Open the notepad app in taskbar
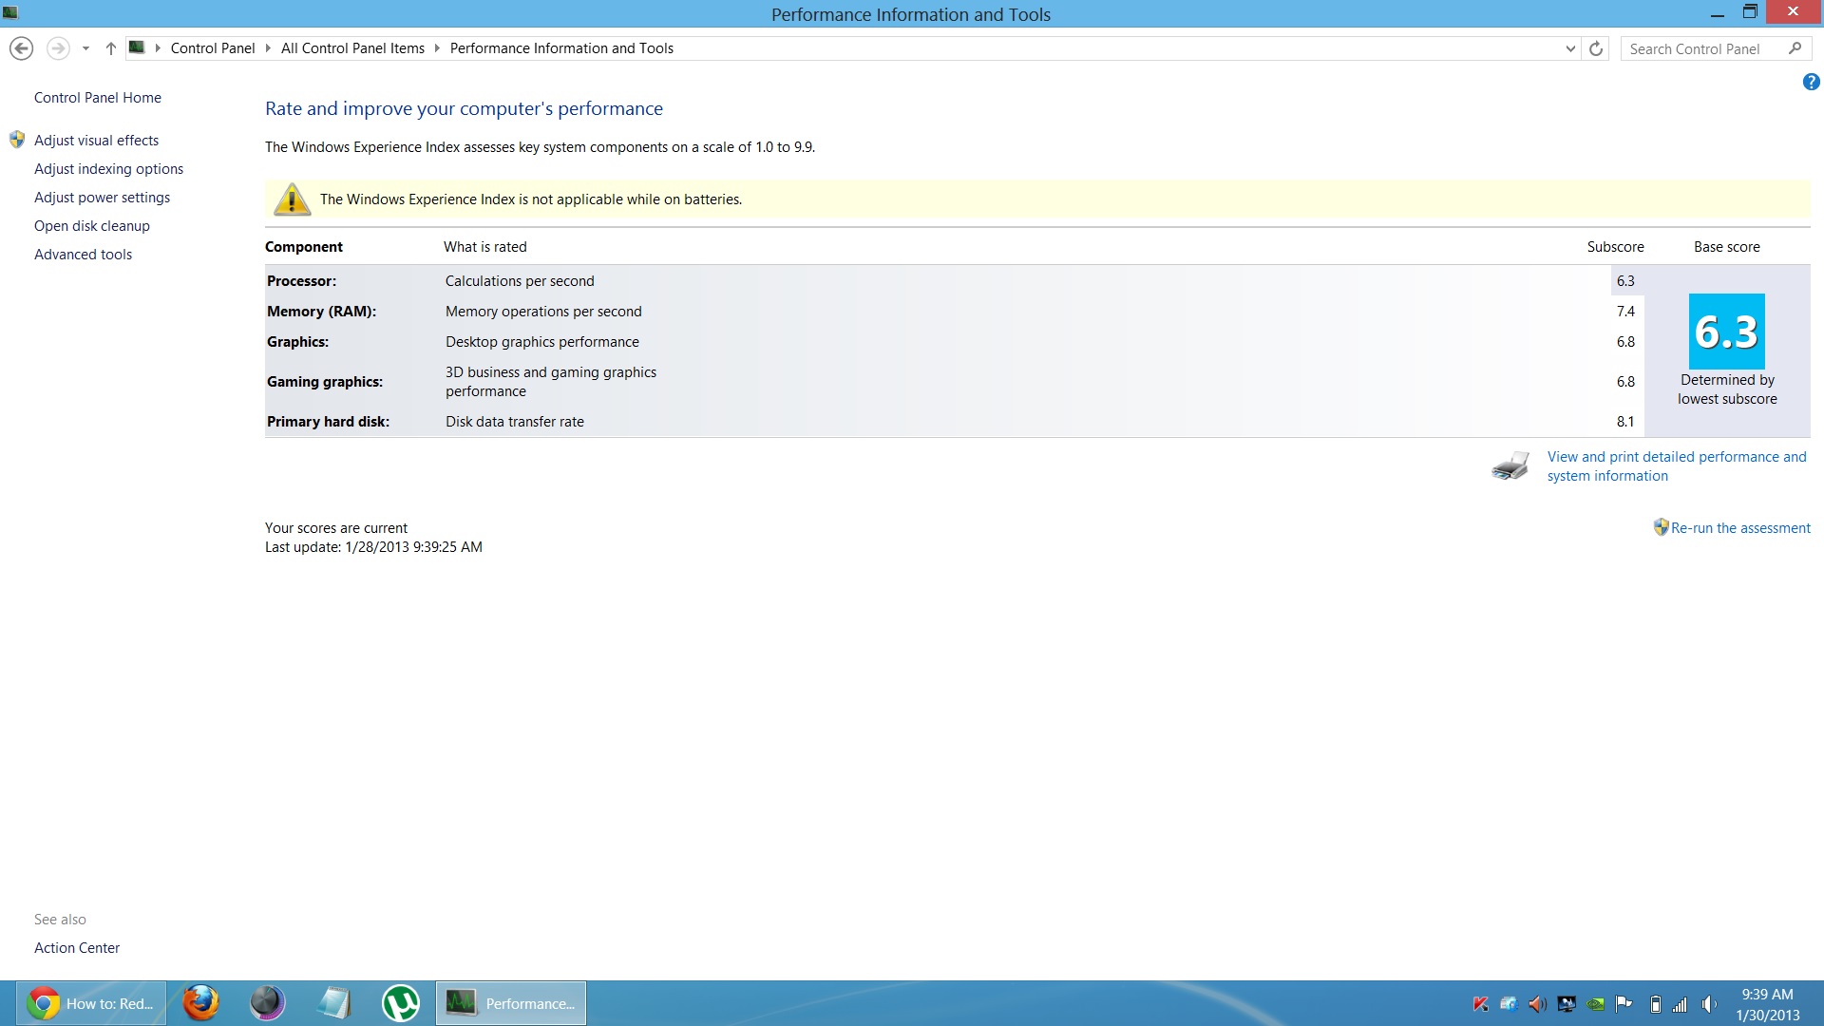1824x1026 pixels. coord(333,1003)
